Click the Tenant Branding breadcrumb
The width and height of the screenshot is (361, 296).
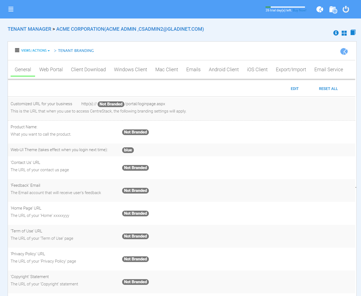76,51
